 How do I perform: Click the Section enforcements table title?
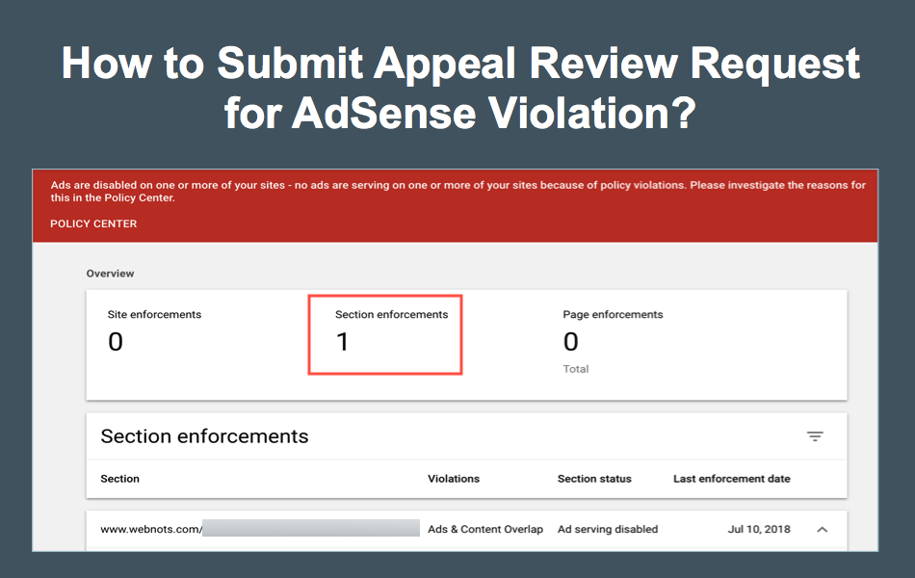(x=204, y=436)
